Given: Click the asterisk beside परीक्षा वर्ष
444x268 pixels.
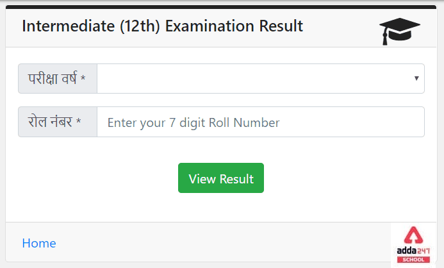Looking at the screenshot, I should tap(83, 78).
